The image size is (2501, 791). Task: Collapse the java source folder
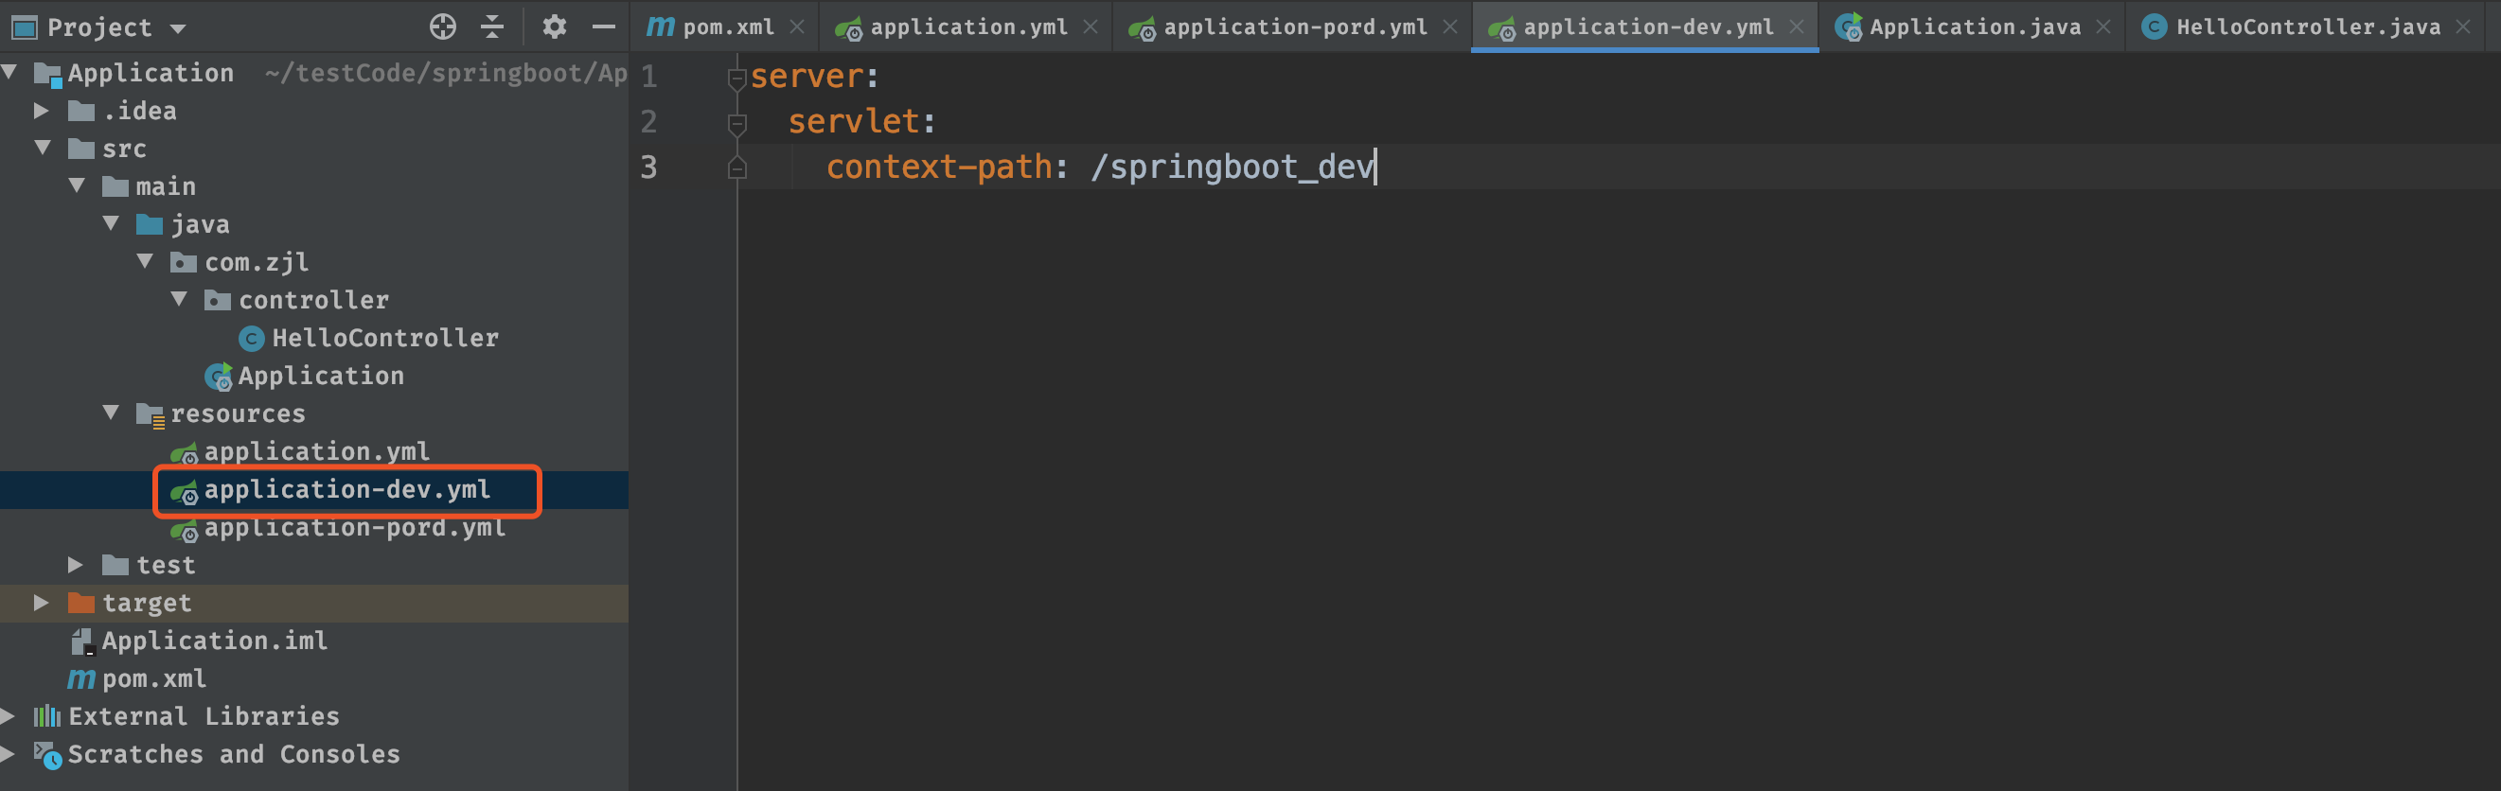[111, 223]
